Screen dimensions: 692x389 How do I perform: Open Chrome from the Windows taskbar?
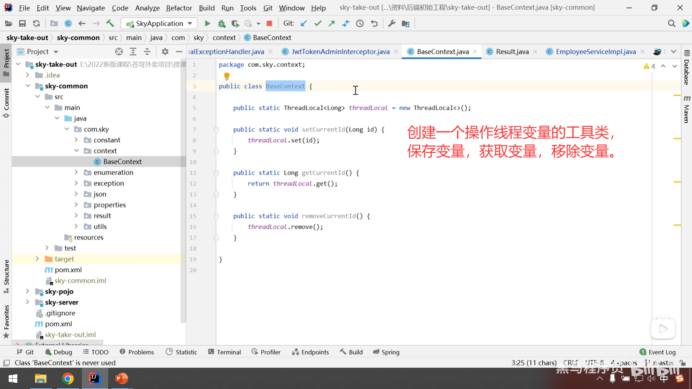pyautogui.click(x=67, y=379)
